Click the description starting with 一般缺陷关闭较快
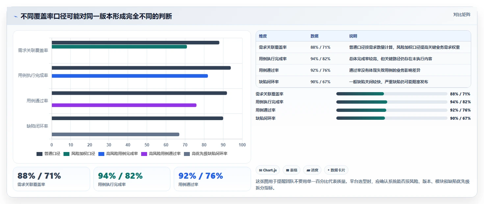 pos(389,82)
